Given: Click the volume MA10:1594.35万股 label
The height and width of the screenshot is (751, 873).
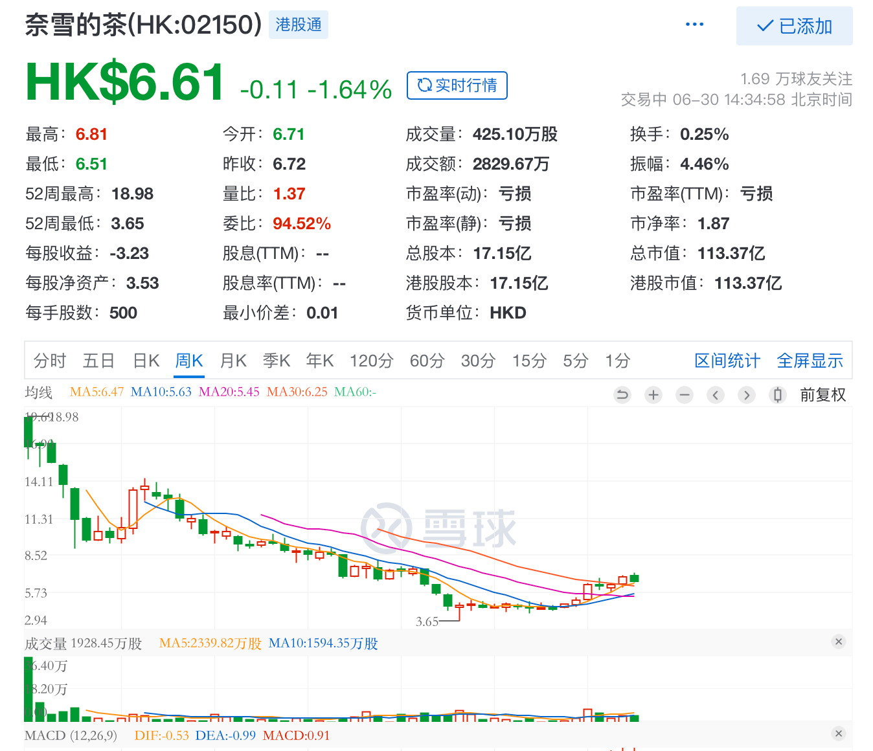Looking at the screenshot, I should [x=323, y=643].
